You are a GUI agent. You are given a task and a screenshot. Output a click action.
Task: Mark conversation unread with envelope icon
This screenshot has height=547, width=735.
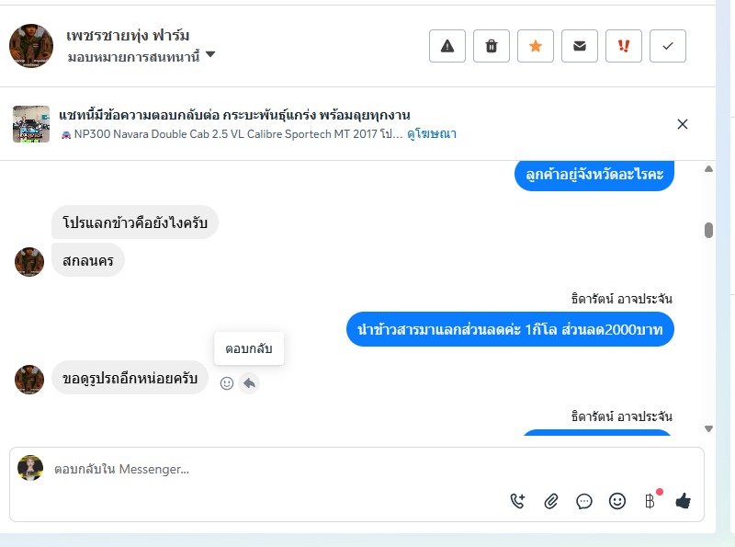[580, 46]
